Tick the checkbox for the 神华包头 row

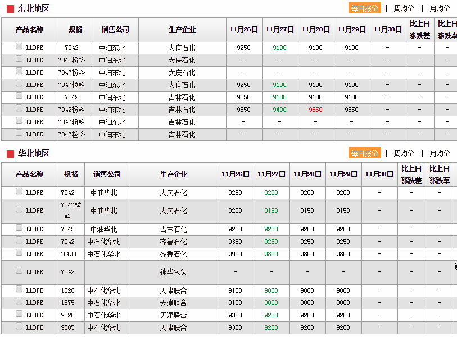[x=19, y=271]
